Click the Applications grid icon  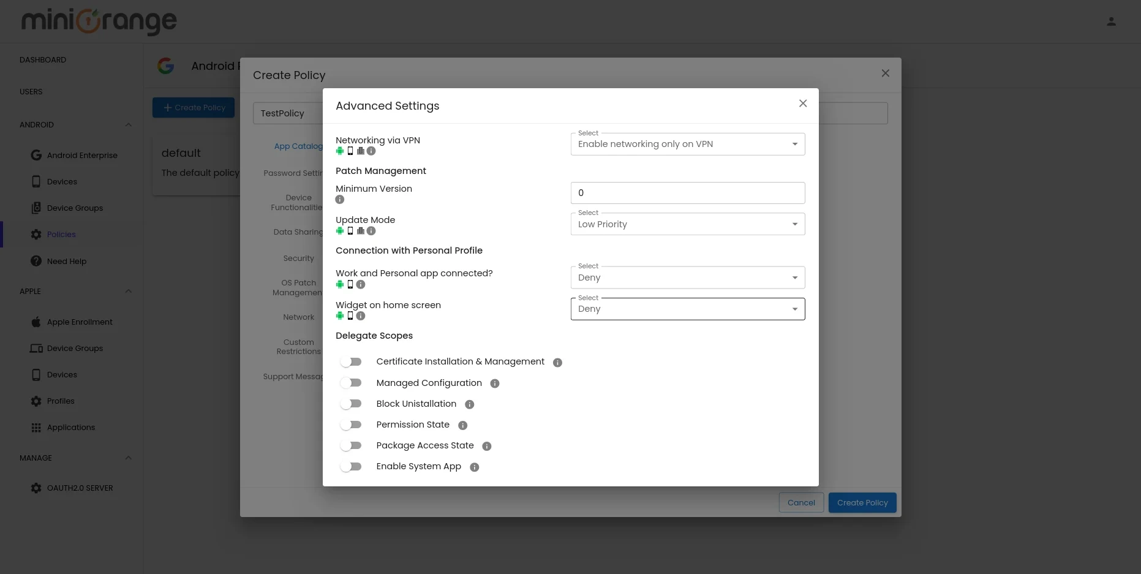[36, 427]
